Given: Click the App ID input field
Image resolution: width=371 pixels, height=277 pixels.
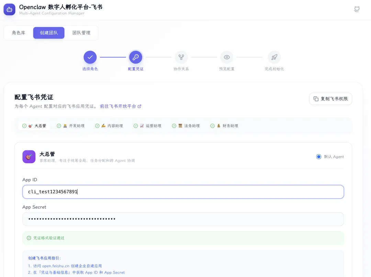Looking at the screenshot, I should [183, 192].
